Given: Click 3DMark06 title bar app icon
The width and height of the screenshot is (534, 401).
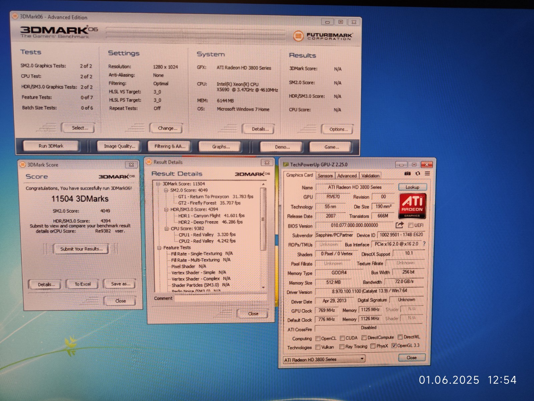Looking at the screenshot, I should click(15, 16).
